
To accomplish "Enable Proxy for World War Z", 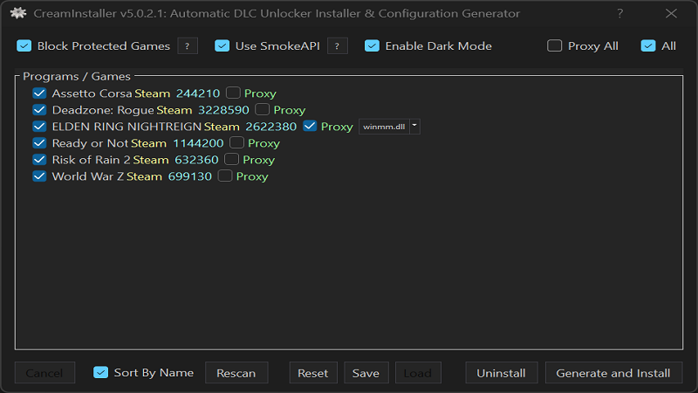I will (x=225, y=176).
